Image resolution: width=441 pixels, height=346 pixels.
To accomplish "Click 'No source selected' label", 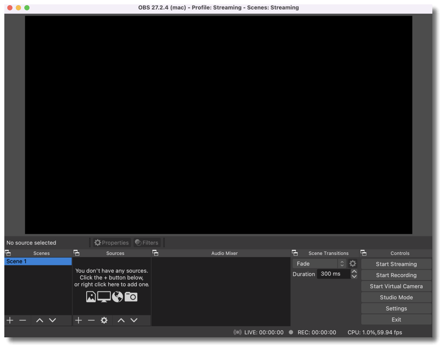I will point(31,243).
